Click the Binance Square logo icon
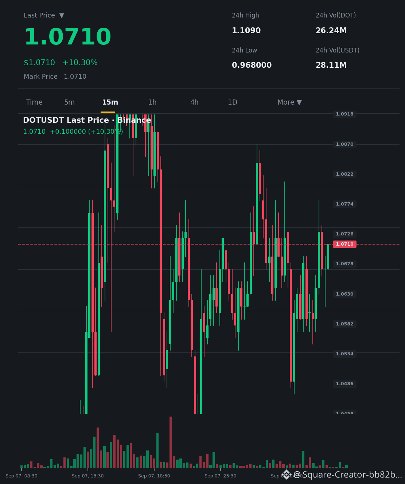 pyautogui.click(x=287, y=475)
